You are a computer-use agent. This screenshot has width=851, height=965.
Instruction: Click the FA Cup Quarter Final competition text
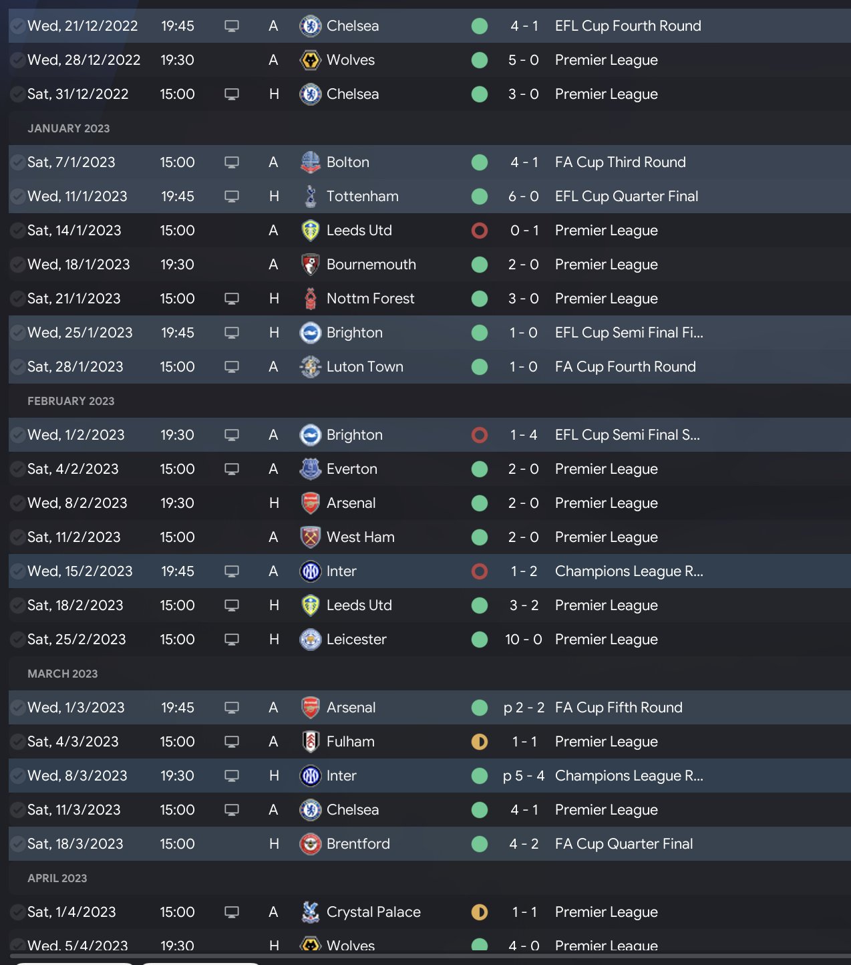pyautogui.click(x=623, y=844)
